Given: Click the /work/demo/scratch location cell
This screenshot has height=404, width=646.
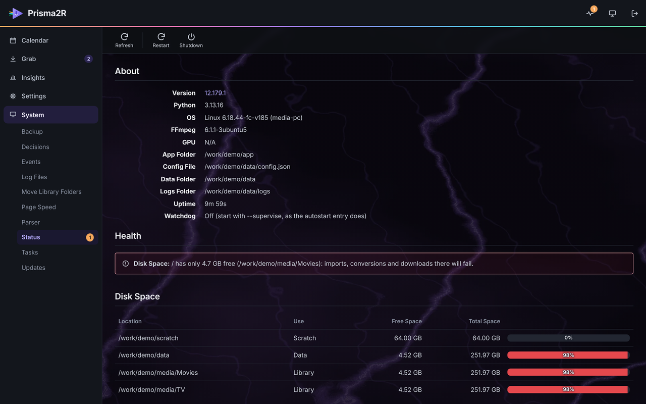Looking at the screenshot, I should point(148,338).
